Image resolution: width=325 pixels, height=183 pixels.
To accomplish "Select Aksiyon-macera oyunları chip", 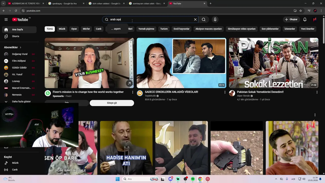I will click(x=209, y=29).
